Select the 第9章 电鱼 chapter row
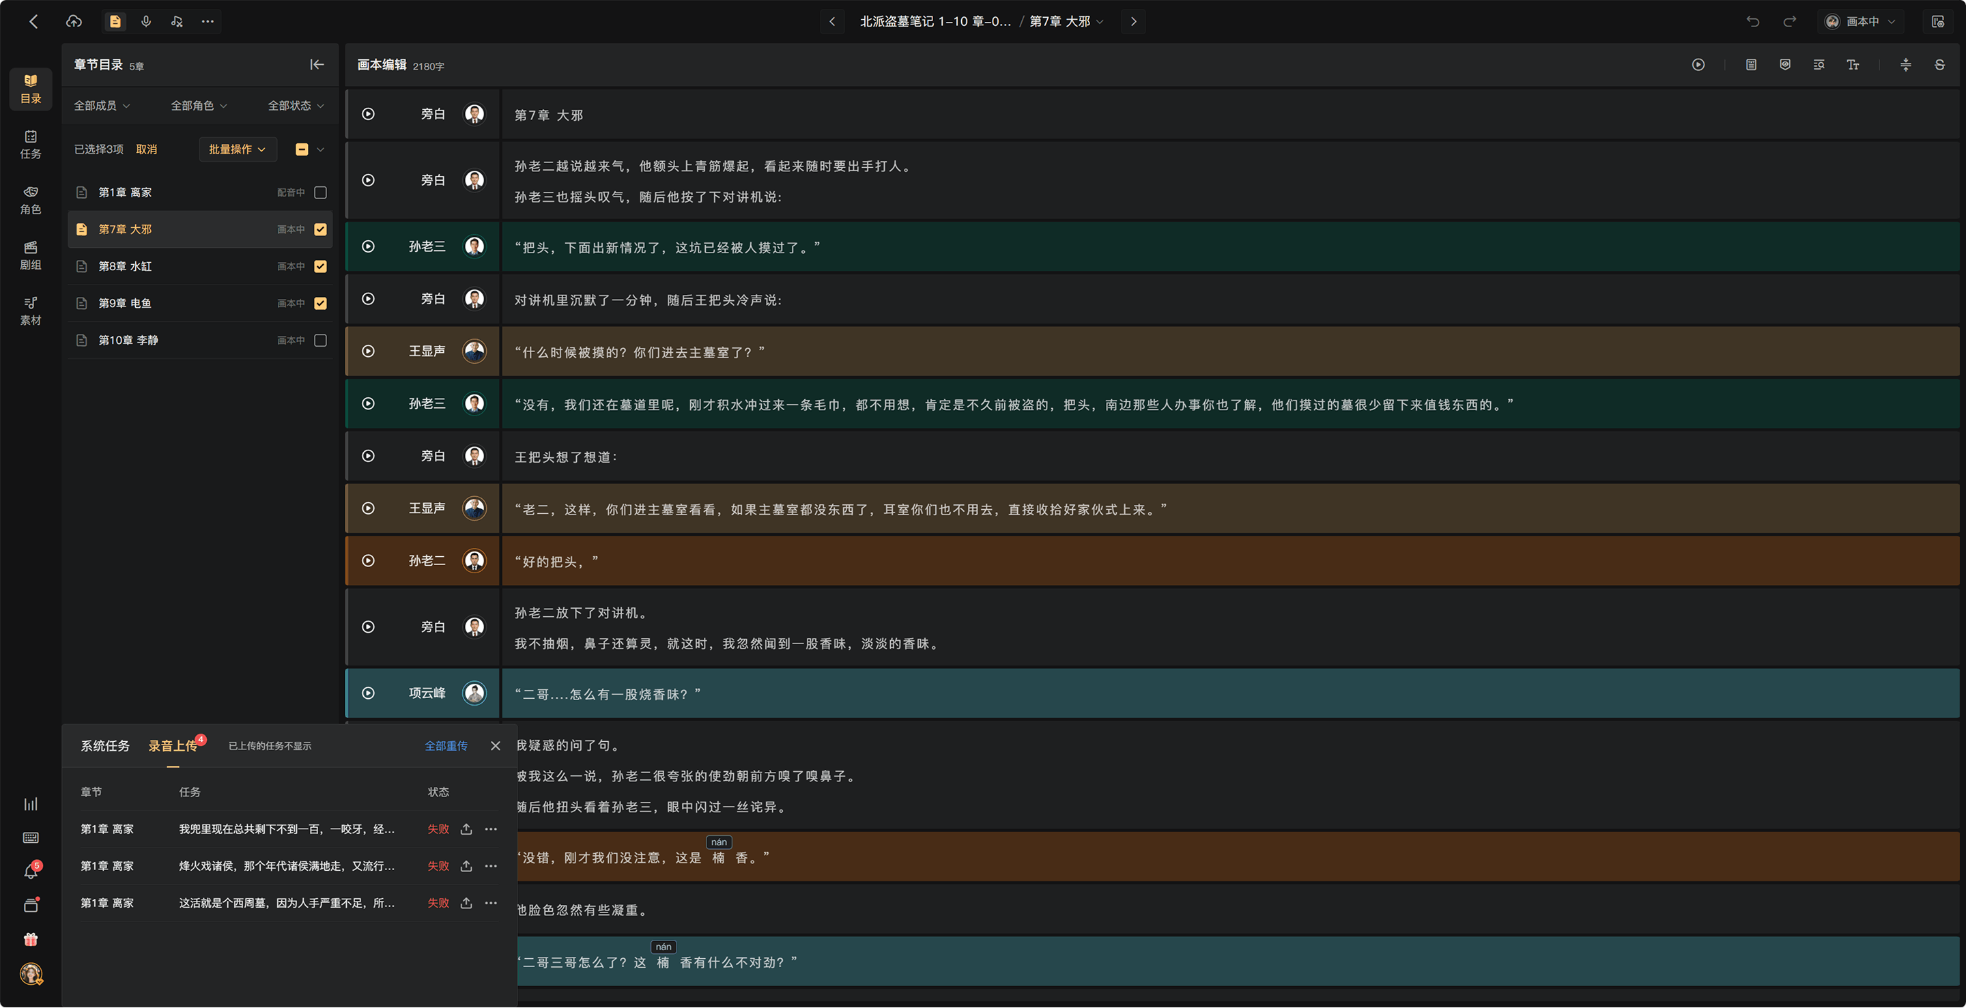This screenshot has width=1966, height=1008. (x=200, y=304)
